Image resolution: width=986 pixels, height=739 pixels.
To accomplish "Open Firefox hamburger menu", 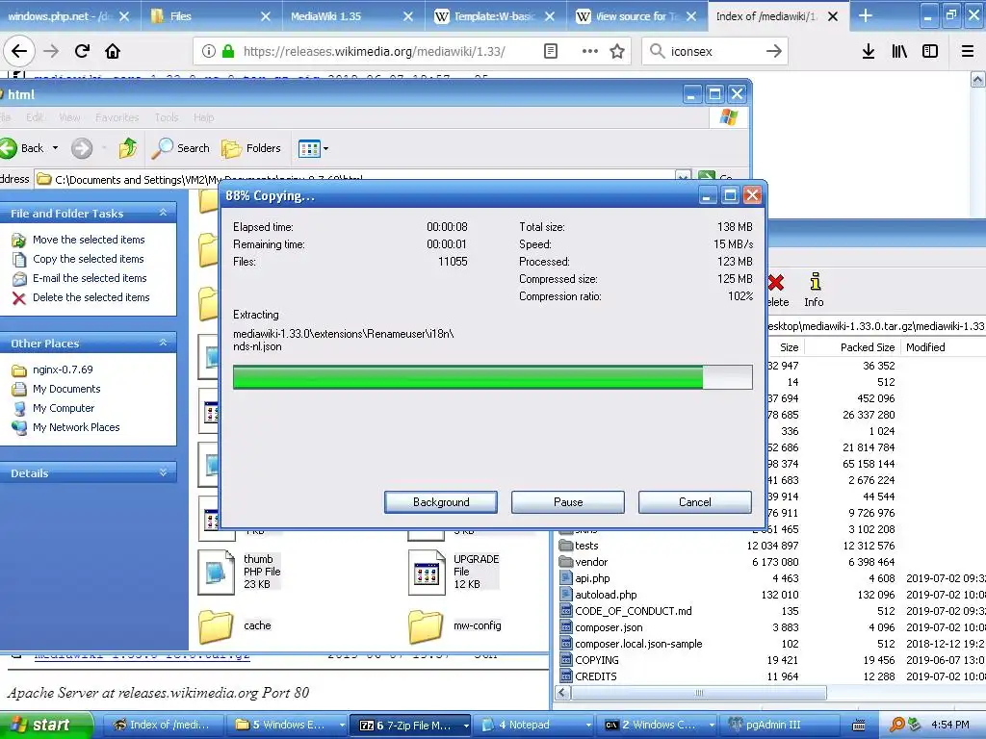I will [968, 51].
